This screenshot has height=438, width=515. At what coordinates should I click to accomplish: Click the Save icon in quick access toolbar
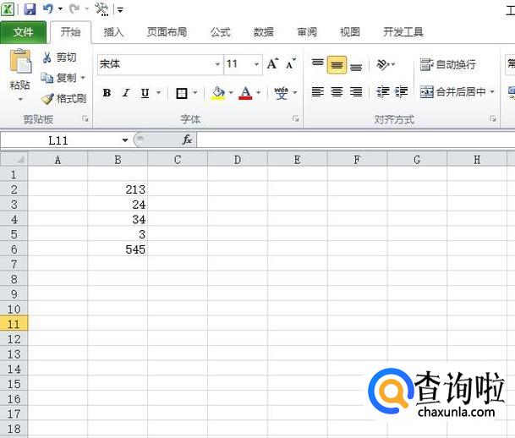coord(30,8)
